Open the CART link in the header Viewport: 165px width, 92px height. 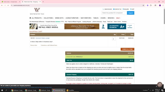point(132,9)
